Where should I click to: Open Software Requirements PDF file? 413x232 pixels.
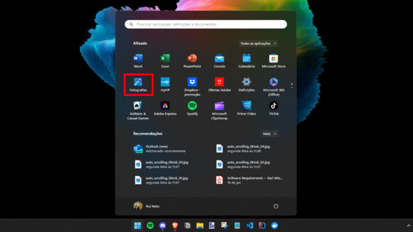click(x=251, y=180)
